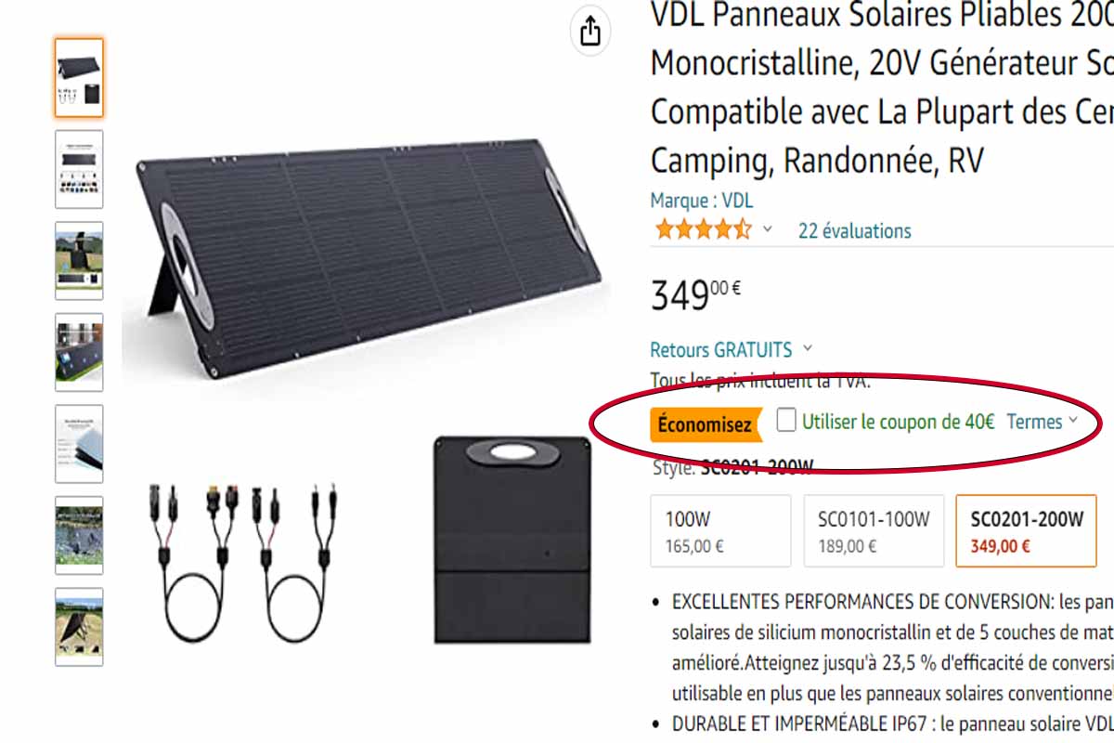Screen dimensions: 1114x743
Task: Show the fifth thumbnail with panel layers diagram
Action: [x=79, y=444]
